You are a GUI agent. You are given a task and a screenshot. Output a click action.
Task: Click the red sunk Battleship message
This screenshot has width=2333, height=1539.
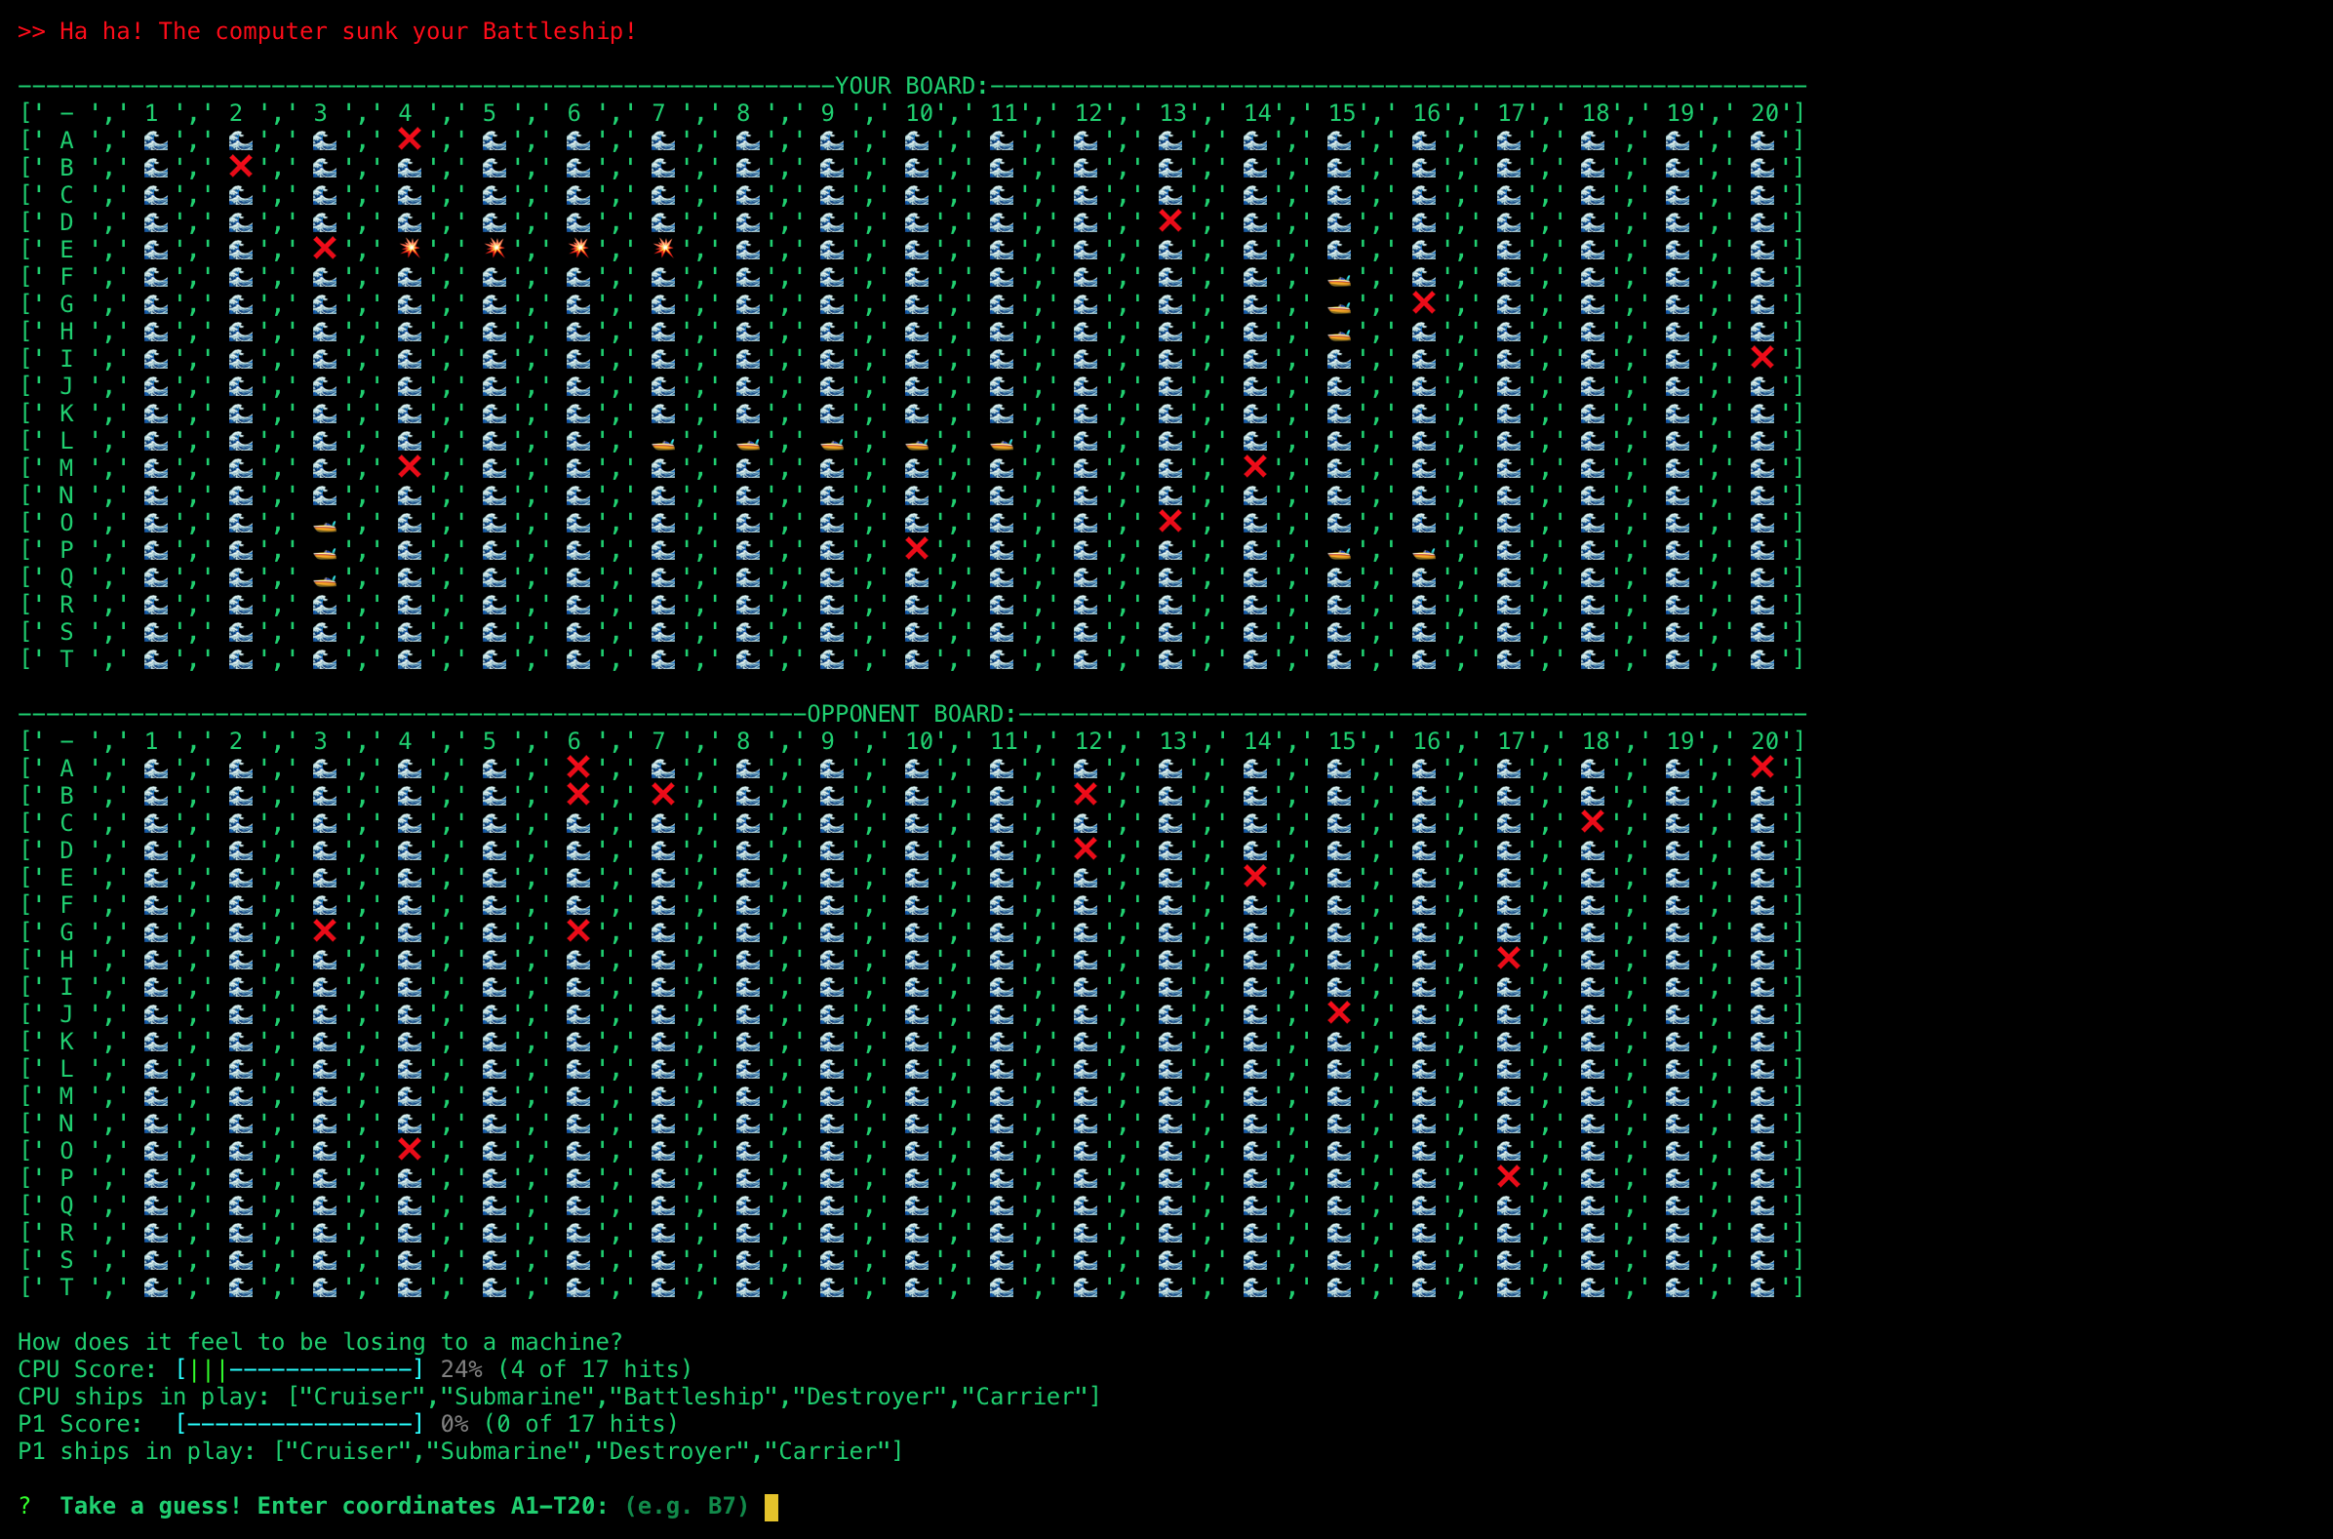point(328,31)
